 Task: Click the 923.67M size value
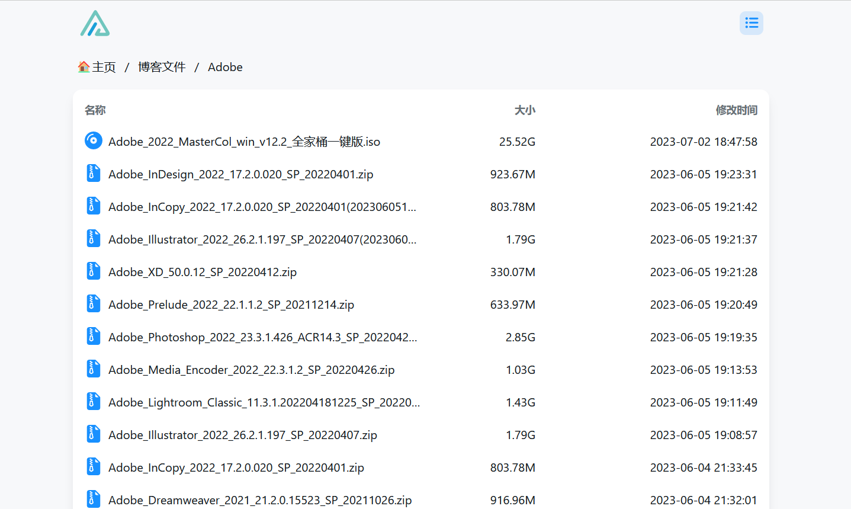pyautogui.click(x=513, y=174)
